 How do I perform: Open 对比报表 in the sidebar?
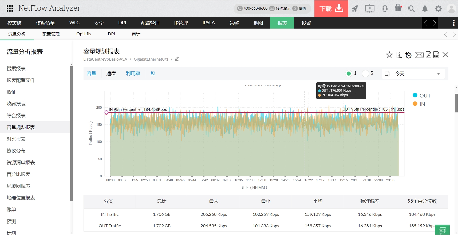pos(16,139)
